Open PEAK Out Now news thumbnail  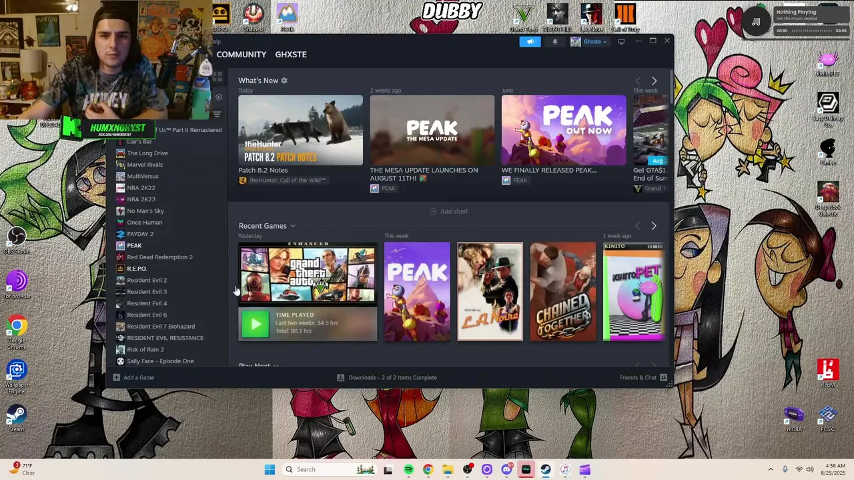coord(564,130)
